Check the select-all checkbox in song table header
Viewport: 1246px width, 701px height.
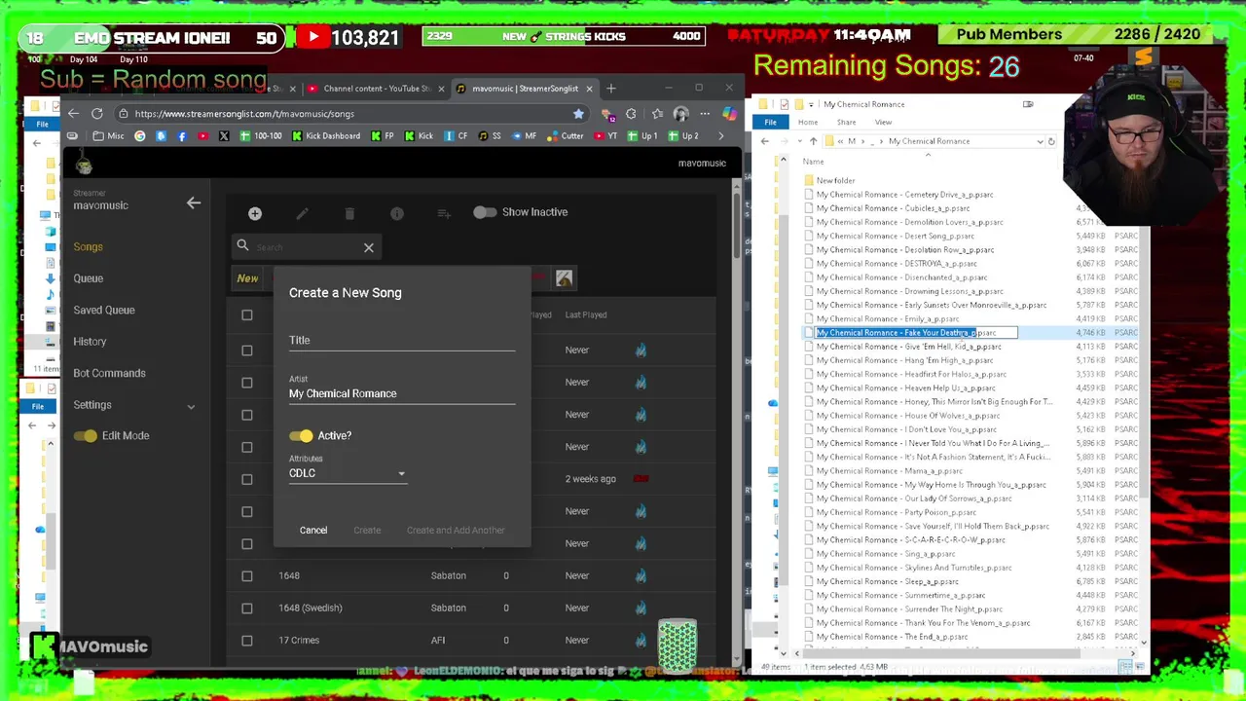pos(247,315)
